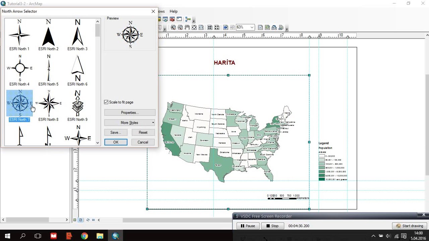Image resolution: width=429 pixels, height=241 pixels.
Task: Pick ESRI North 9 stacked arrow
Action: coord(77,106)
